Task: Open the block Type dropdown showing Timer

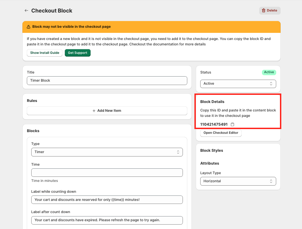Action: pos(107,152)
